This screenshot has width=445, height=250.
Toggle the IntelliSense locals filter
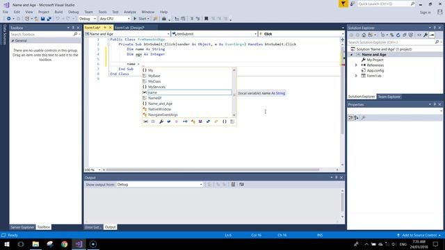tap(145, 122)
